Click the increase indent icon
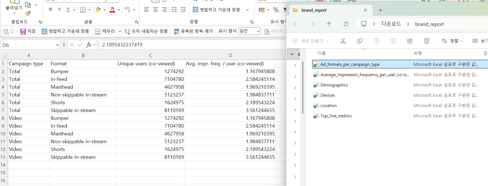 click(183, 9)
